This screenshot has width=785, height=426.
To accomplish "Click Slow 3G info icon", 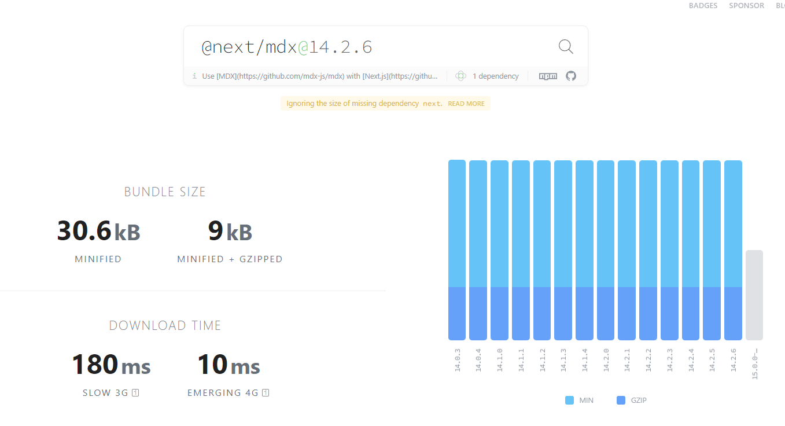I will click(x=135, y=393).
